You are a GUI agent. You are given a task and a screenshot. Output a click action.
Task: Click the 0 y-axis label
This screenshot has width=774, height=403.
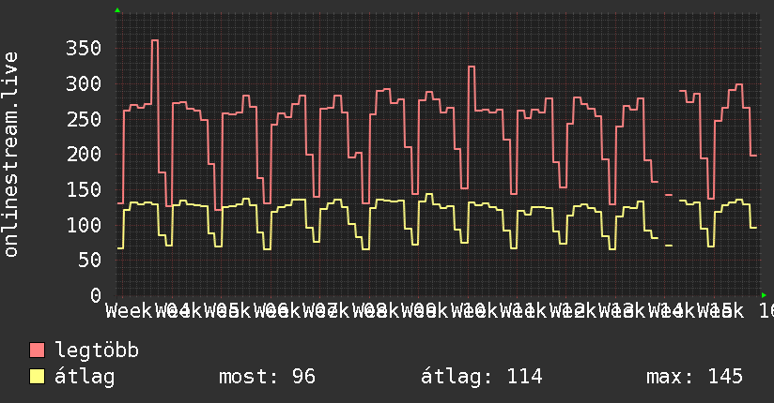(x=96, y=295)
